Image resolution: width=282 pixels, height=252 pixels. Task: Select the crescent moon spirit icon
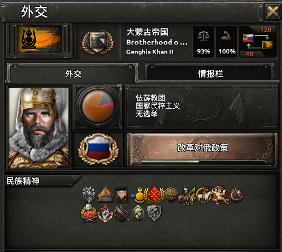236,195
